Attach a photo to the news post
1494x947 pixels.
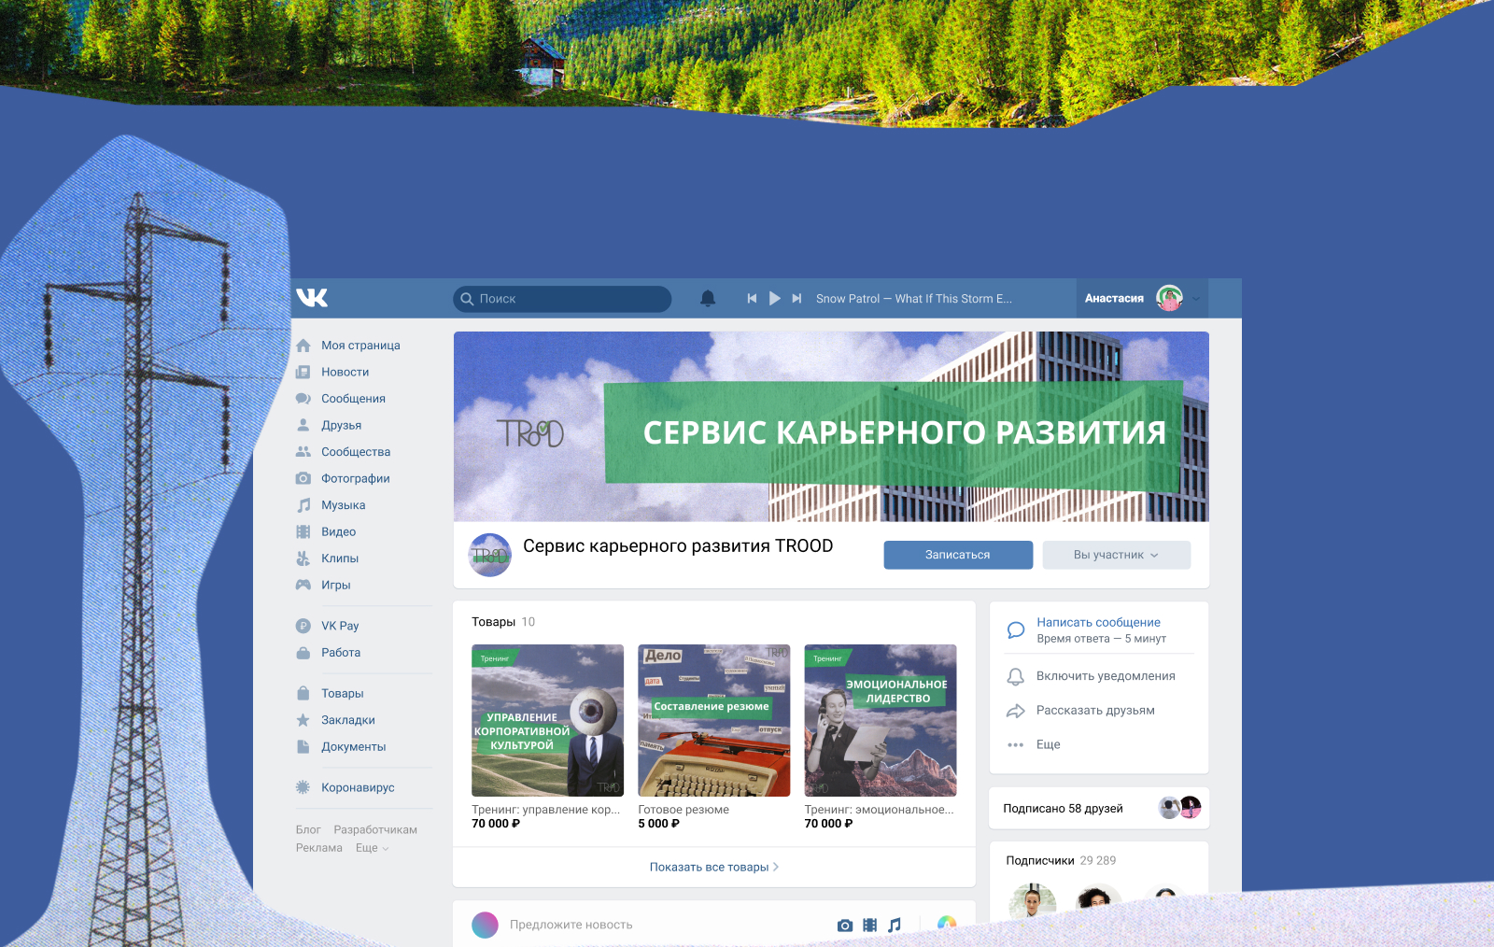click(845, 925)
